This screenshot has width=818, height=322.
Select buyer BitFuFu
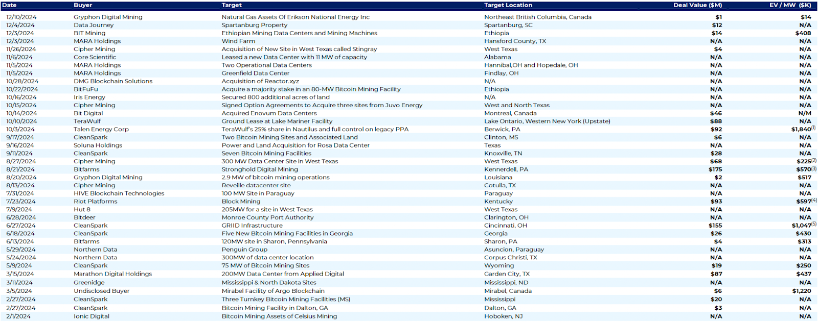[85, 89]
